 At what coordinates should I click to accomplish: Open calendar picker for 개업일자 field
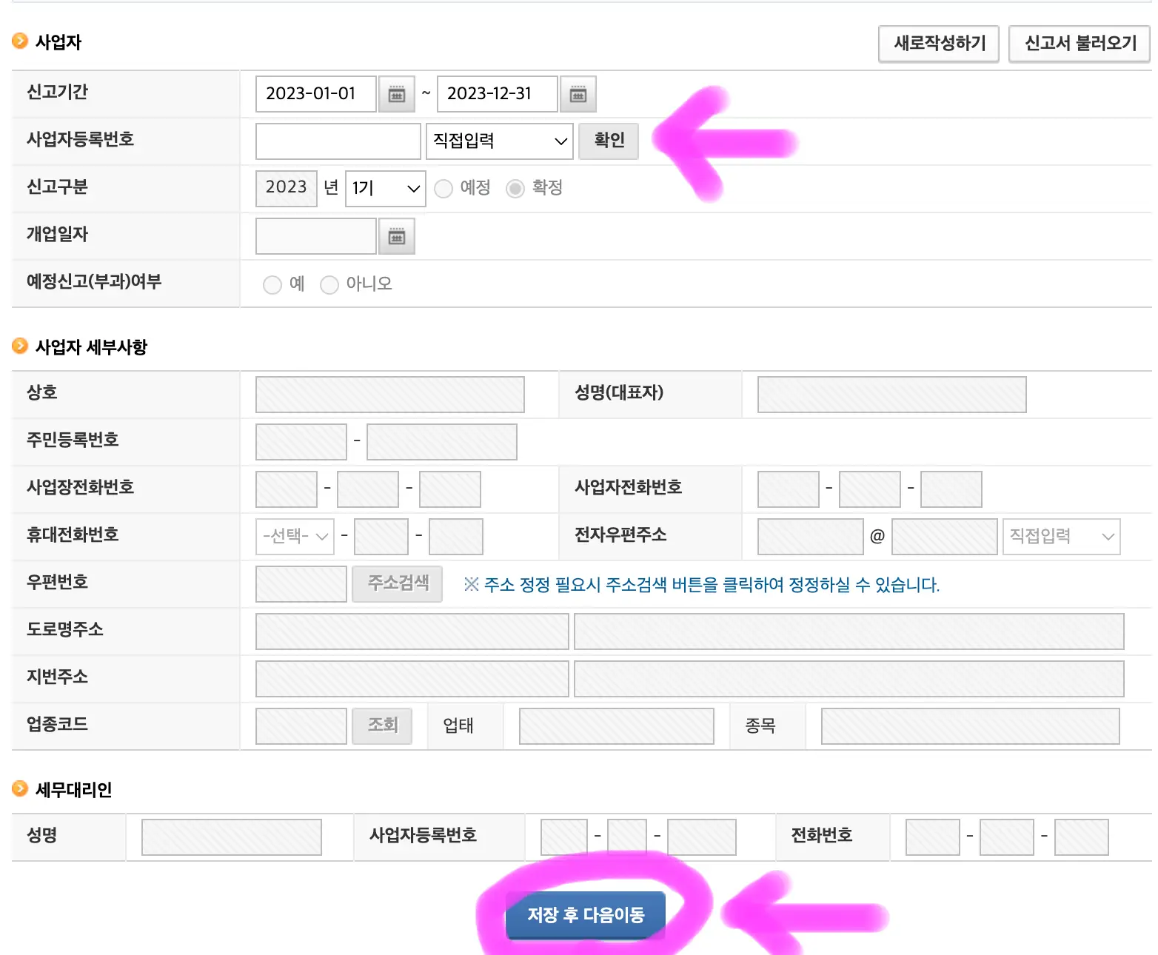tap(397, 236)
